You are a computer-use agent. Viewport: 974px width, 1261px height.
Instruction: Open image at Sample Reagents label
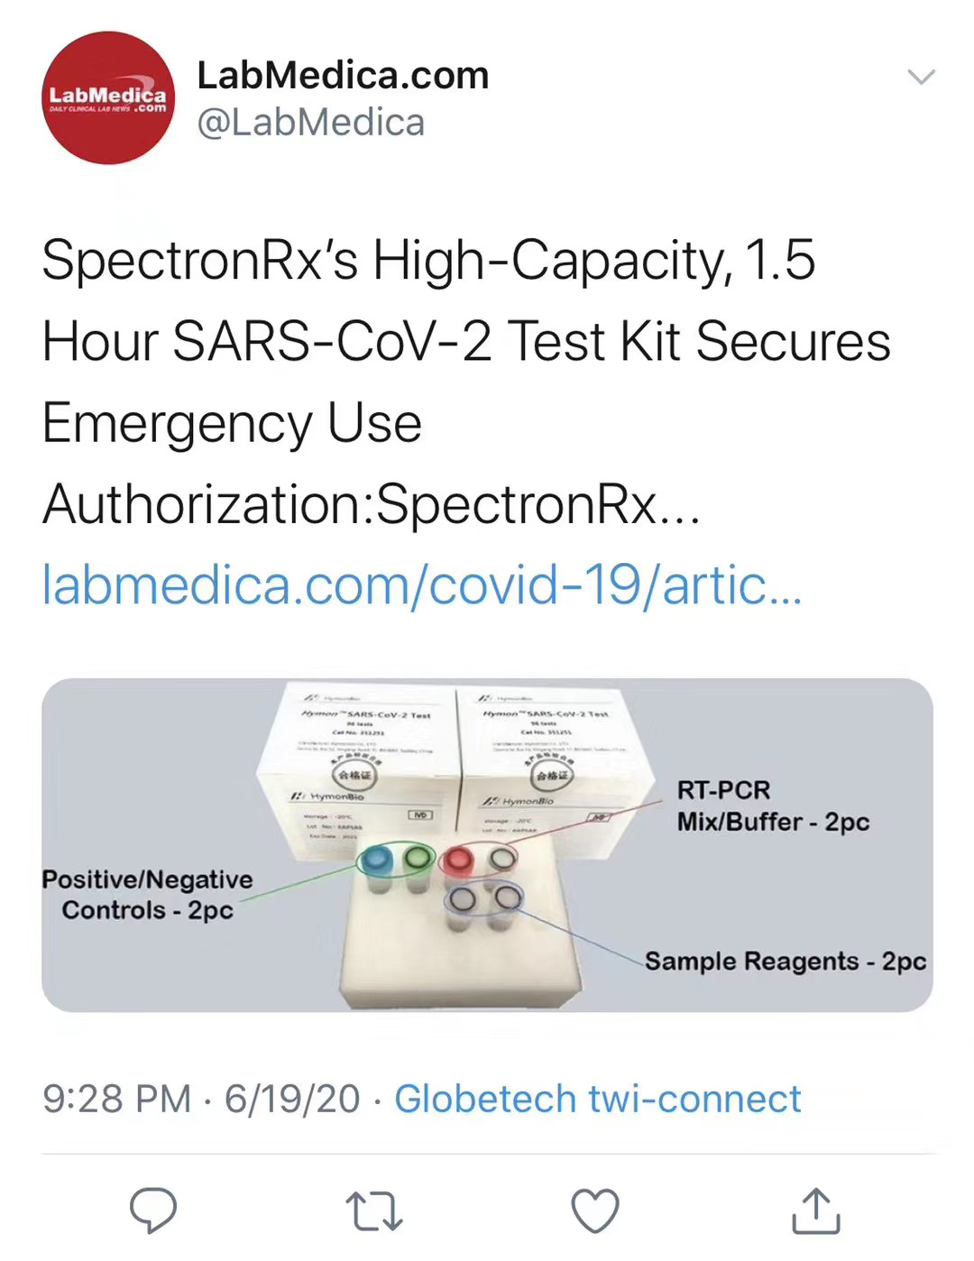pos(785,962)
